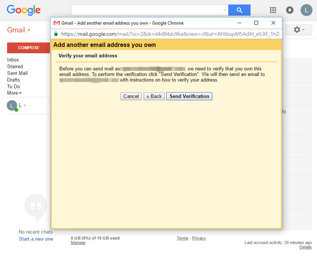Open the account activity Details link

[305, 247]
